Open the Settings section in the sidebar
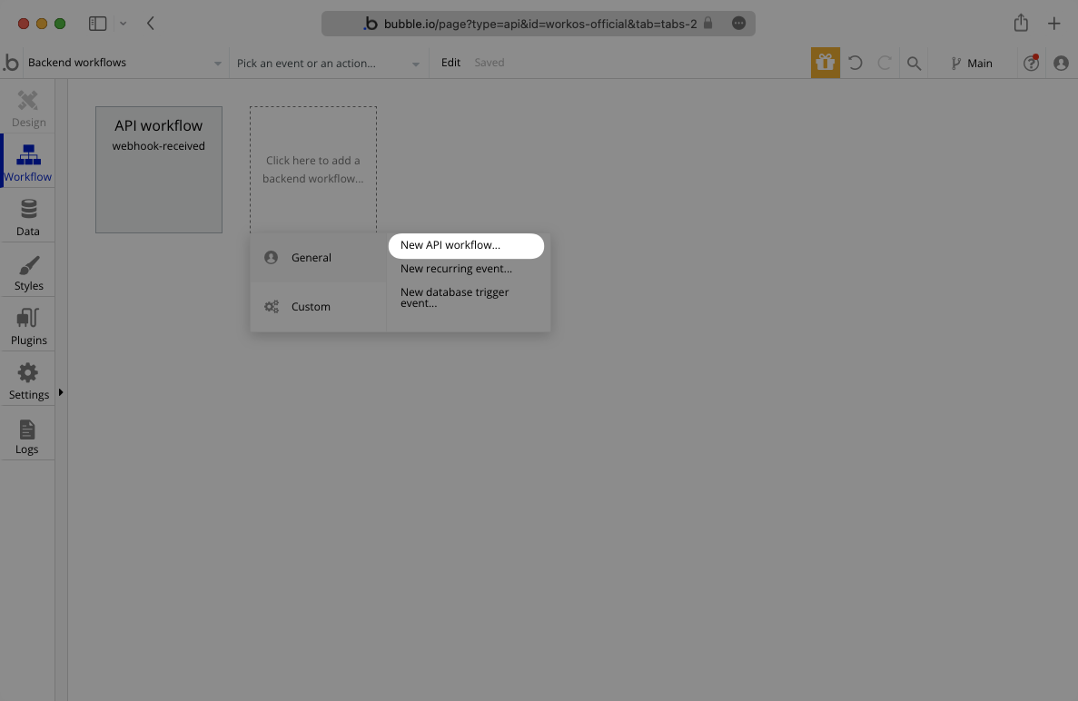The image size is (1078, 701). click(28, 379)
